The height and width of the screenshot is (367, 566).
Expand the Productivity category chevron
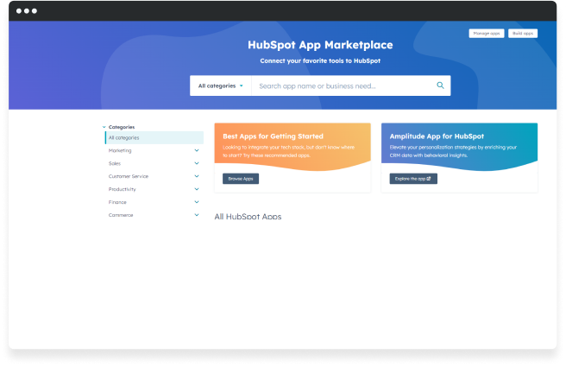click(197, 189)
